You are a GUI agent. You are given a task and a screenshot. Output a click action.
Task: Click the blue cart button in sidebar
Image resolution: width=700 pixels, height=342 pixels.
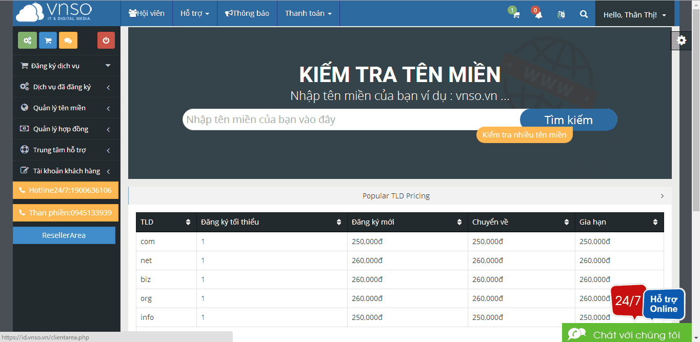(48, 41)
